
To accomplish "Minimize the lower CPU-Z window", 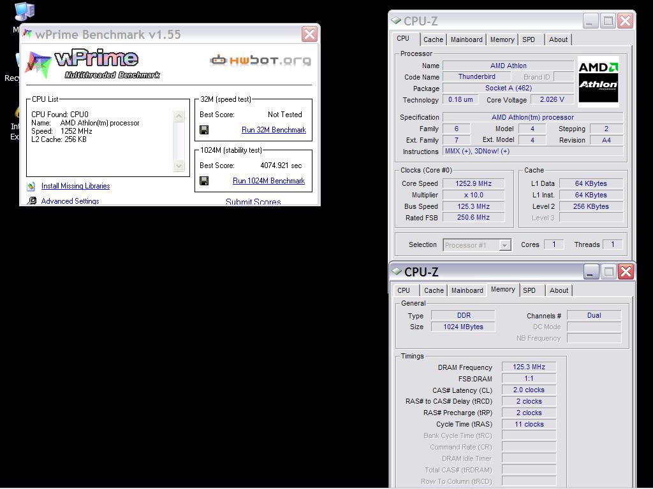I will [x=591, y=271].
